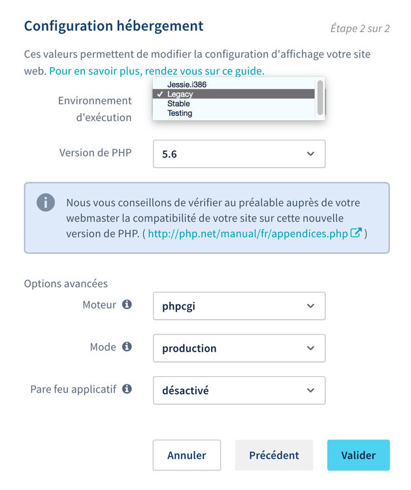The image size is (411, 490).
Task: Open the Mode production dropdown
Action: click(x=238, y=348)
